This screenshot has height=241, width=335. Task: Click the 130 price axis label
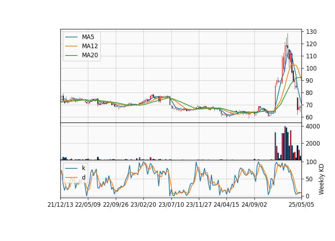click(x=311, y=32)
